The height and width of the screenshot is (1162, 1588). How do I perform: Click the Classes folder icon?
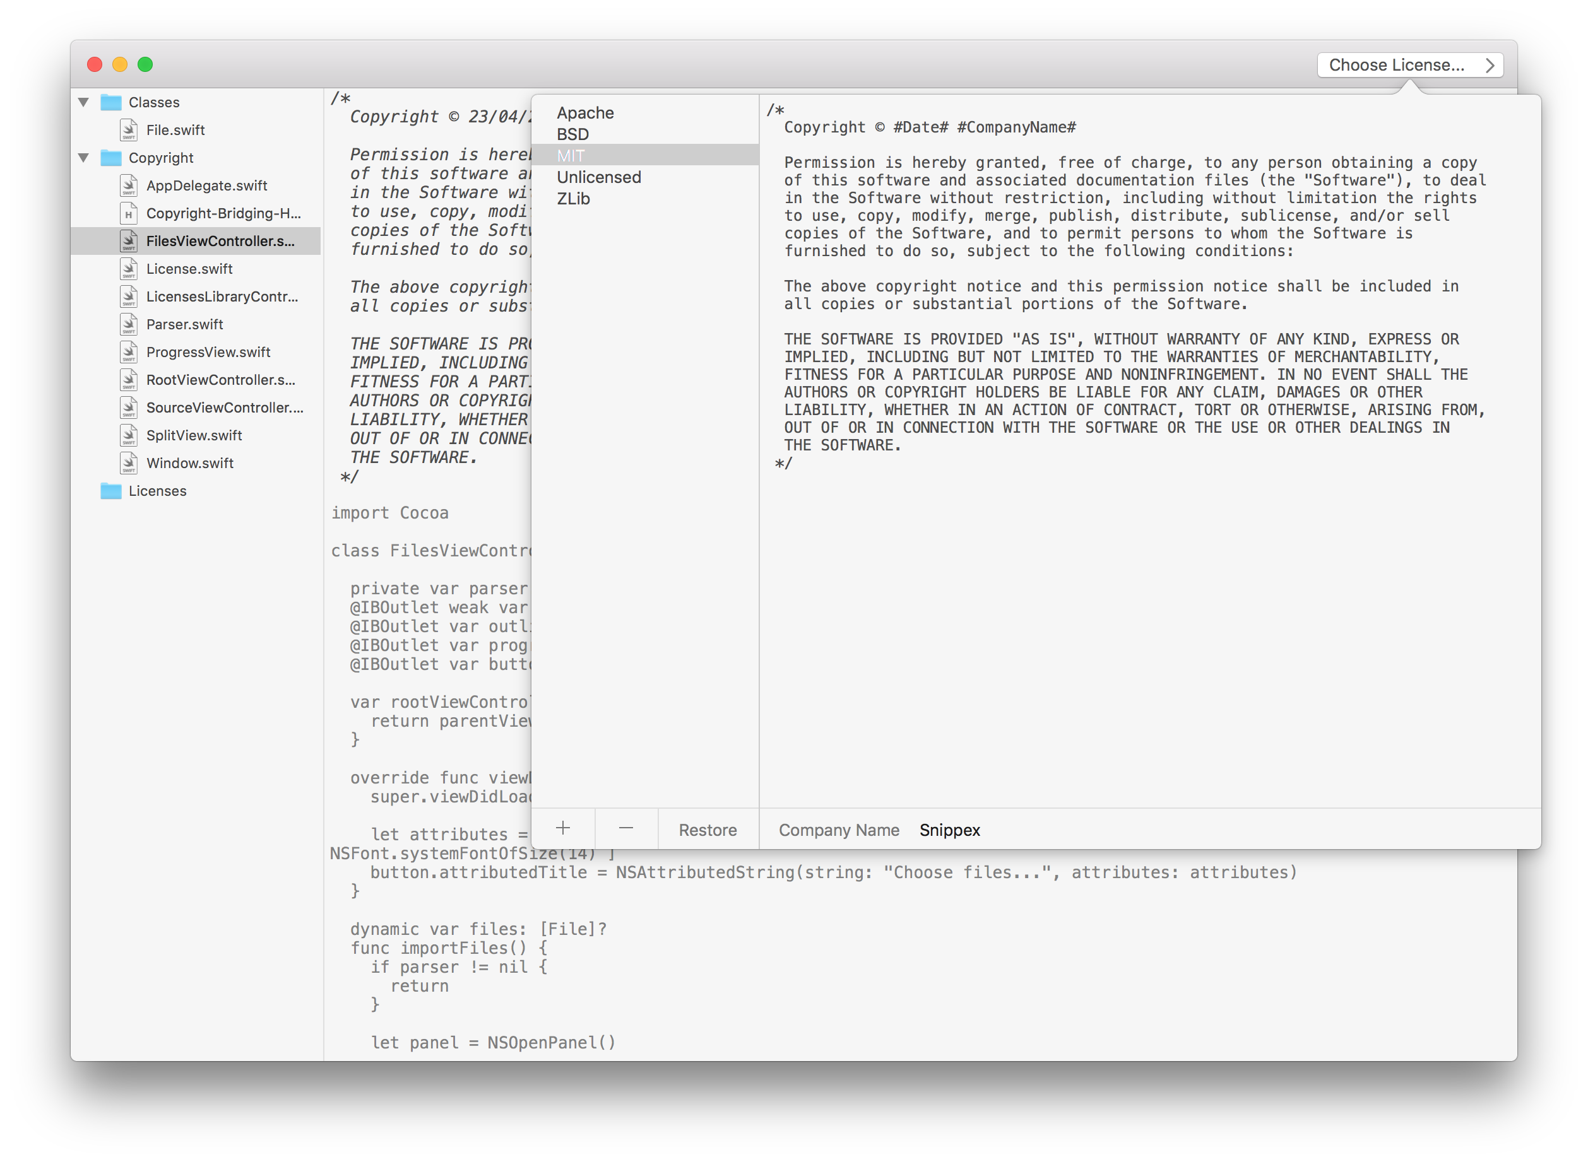pyautogui.click(x=110, y=103)
